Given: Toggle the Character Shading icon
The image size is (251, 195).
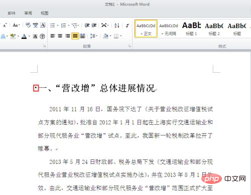Looking at the screenshot, I should (35, 36).
